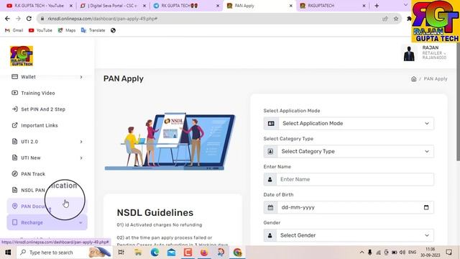Click the page vertical scrollbar
This screenshot has width=460, height=259.
pyautogui.click(x=458, y=101)
